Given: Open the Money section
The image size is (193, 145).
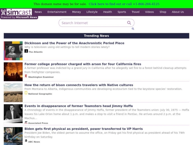Looking at the screenshot, I should tap(77, 12).
